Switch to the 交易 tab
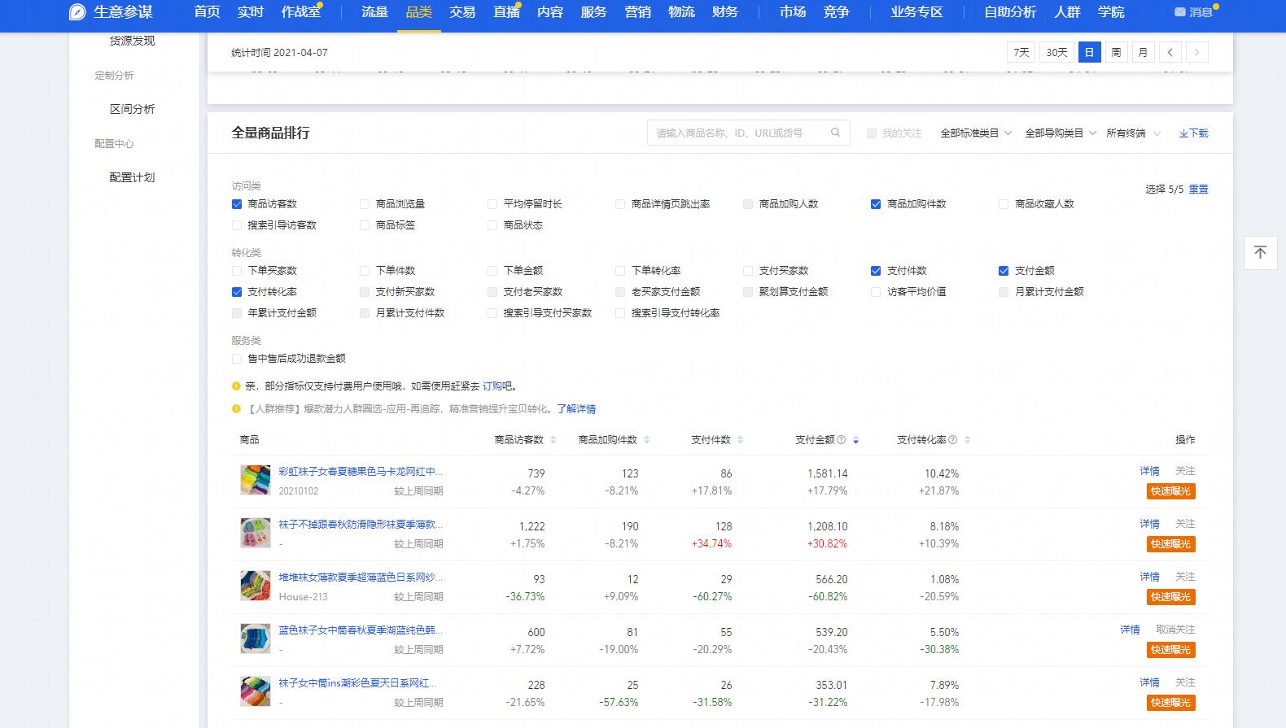This screenshot has height=728, width=1286. [x=462, y=12]
